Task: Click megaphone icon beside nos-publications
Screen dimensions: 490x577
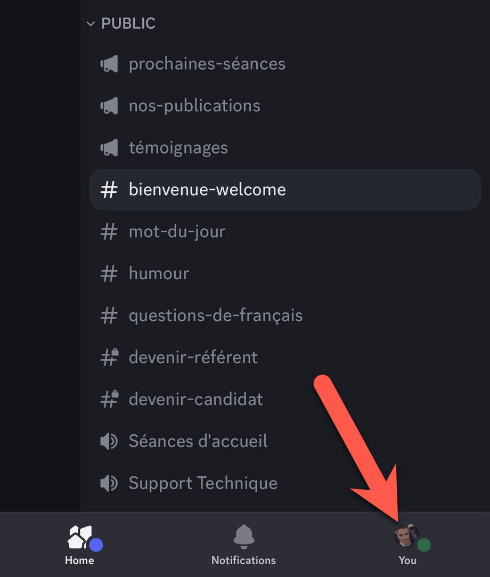Action: click(x=109, y=106)
